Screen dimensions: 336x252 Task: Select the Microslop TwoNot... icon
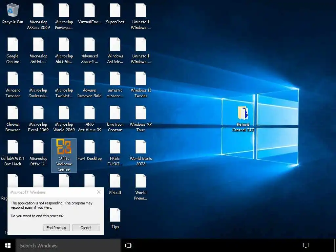[x=64, y=85]
